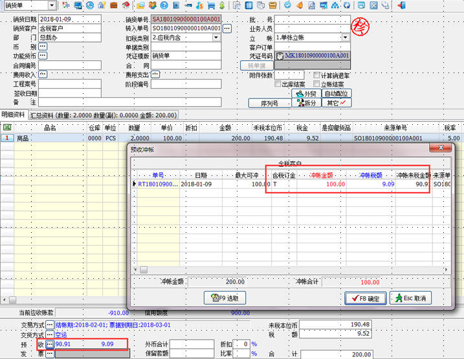464x359 pixels.
Task: Toggle the 计算销退率 checkbox
Action: 316,75
